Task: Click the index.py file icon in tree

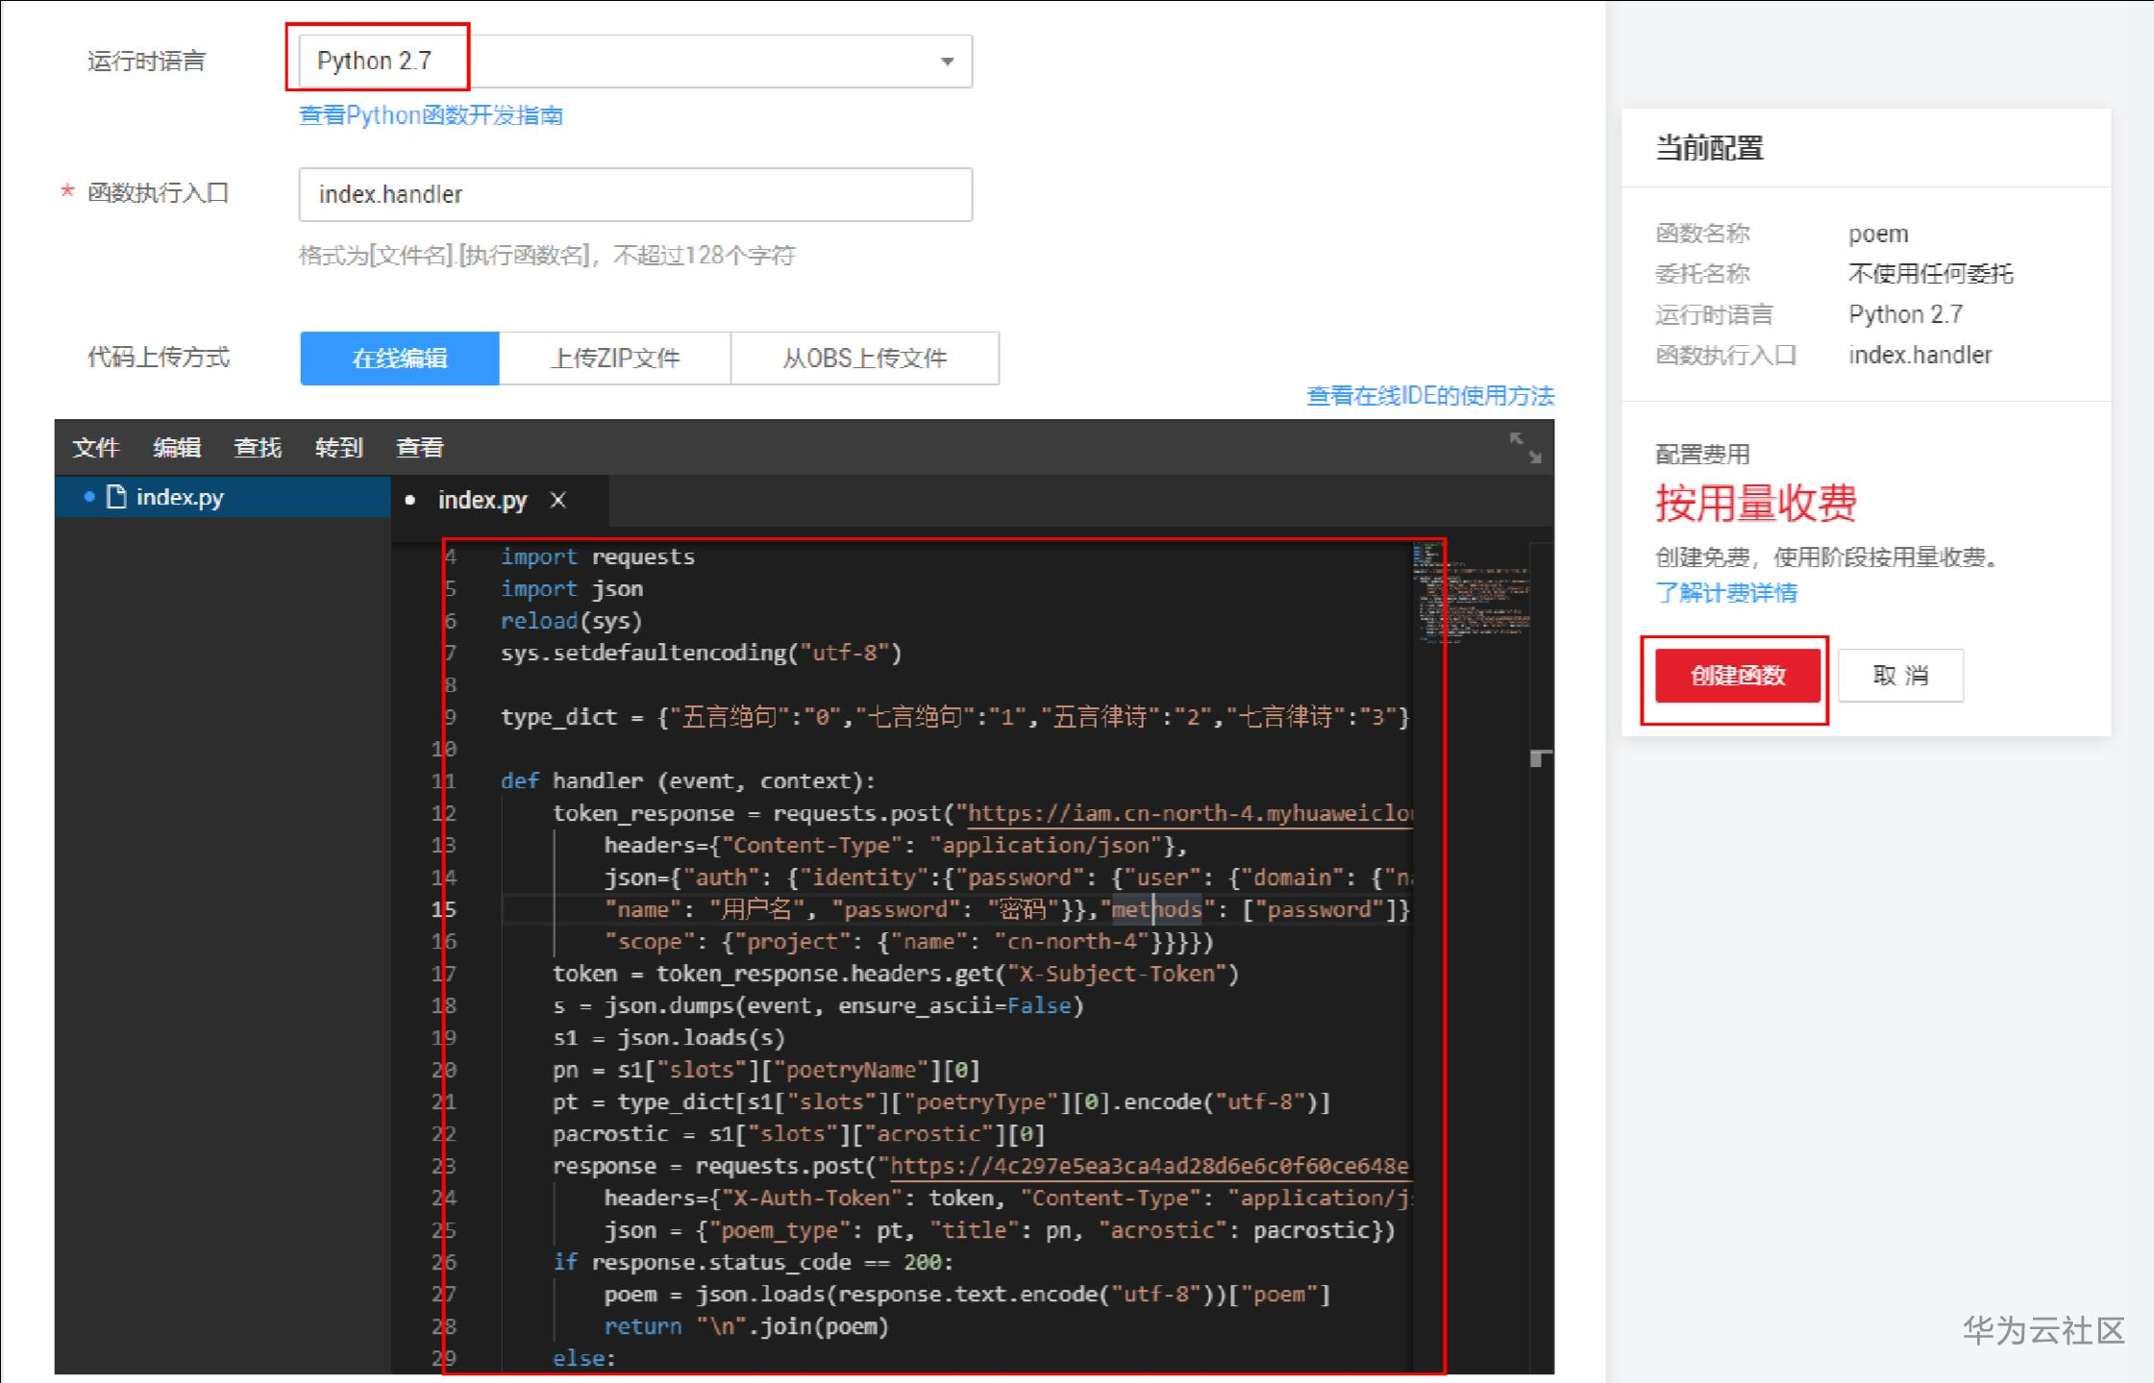Action: coord(116,497)
